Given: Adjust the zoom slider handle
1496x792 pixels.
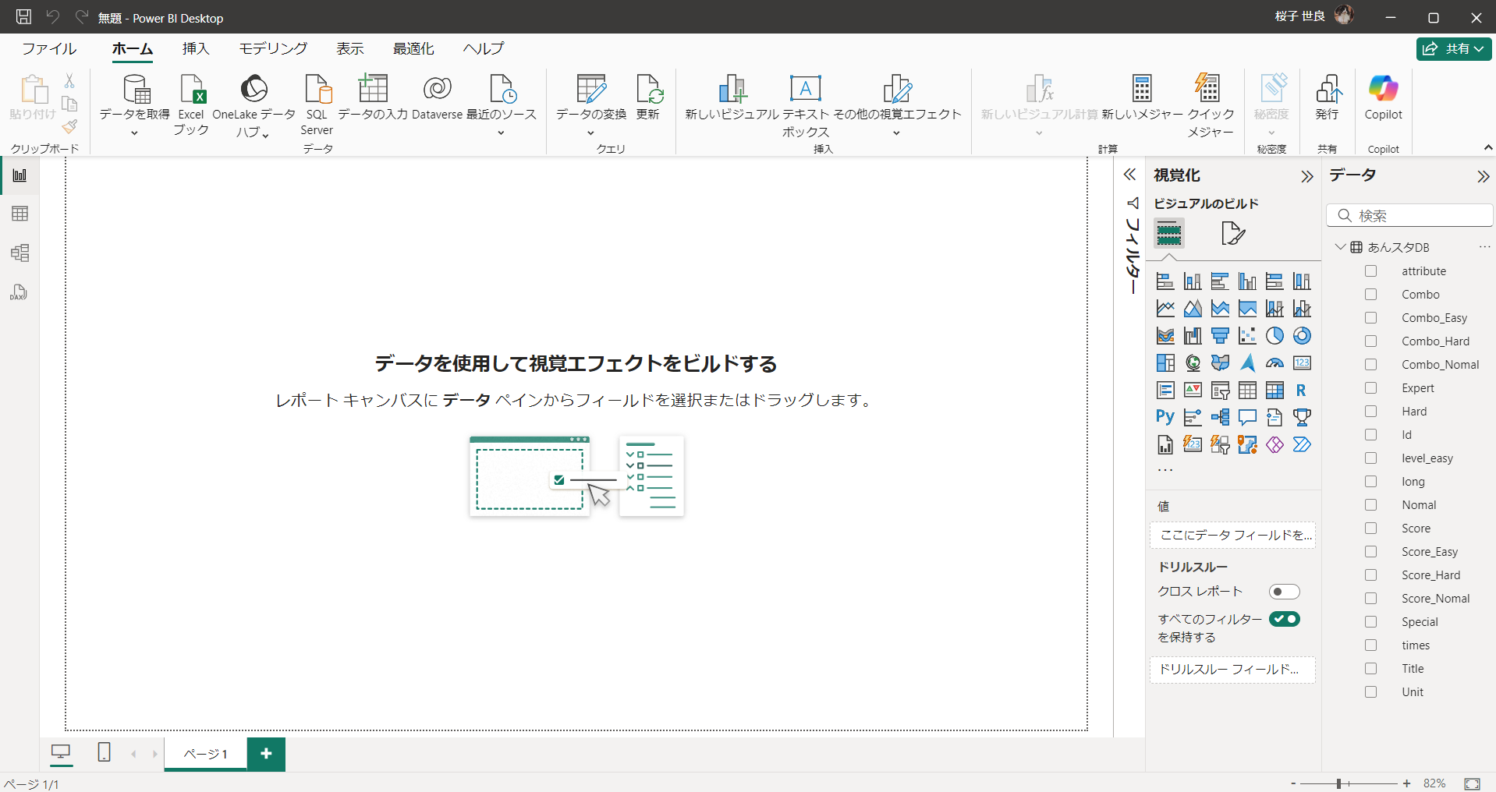Looking at the screenshot, I should pyautogui.click(x=1338, y=783).
